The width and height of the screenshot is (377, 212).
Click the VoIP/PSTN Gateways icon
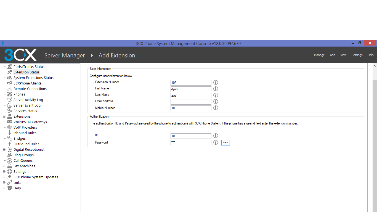coord(10,122)
